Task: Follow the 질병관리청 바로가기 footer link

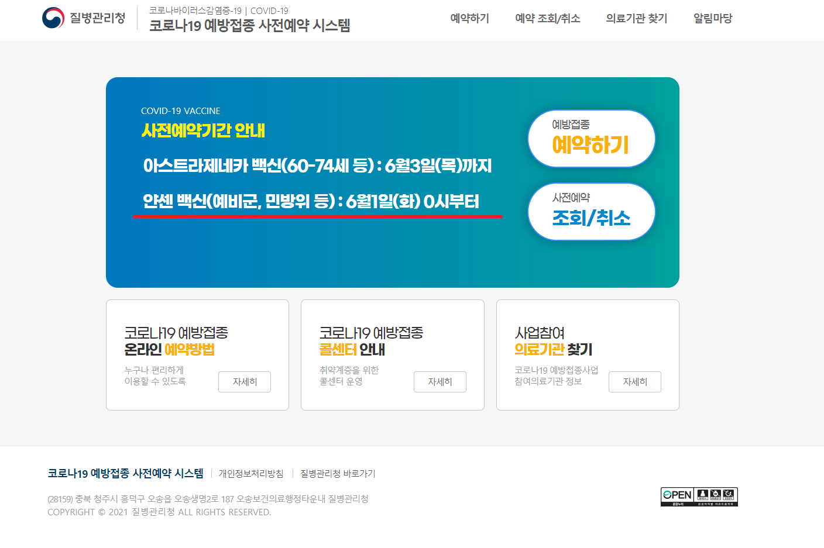Action: point(338,474)
